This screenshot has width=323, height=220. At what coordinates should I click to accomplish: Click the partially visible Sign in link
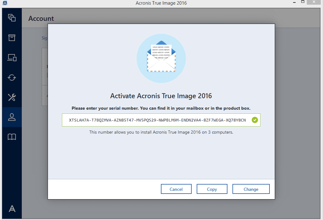click(x=44, y=38)
